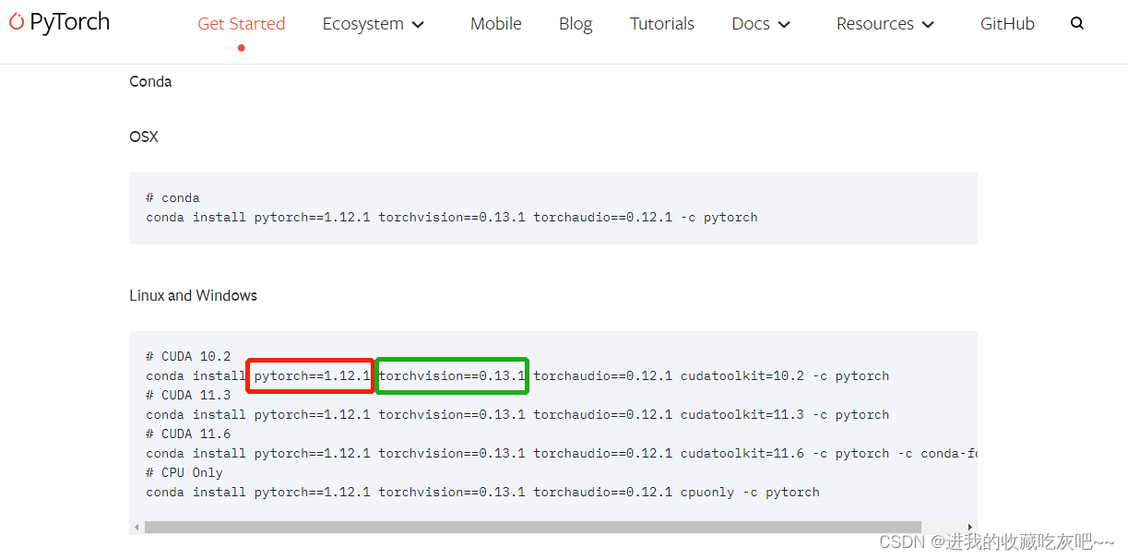
Task: Click the '# CUDA 11.3' comment
Action: pyautogui.click(x=188, y=395)
